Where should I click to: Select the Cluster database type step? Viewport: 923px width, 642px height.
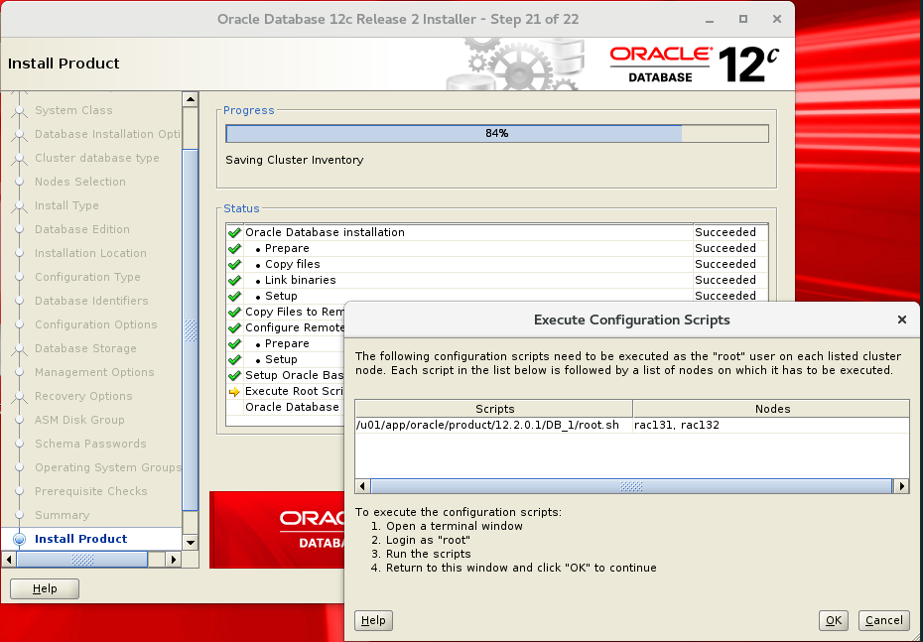[x=97, y=158]
